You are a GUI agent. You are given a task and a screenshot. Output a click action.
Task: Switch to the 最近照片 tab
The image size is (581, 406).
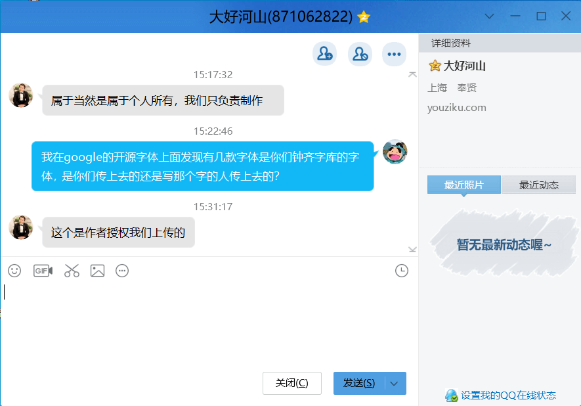463,185
